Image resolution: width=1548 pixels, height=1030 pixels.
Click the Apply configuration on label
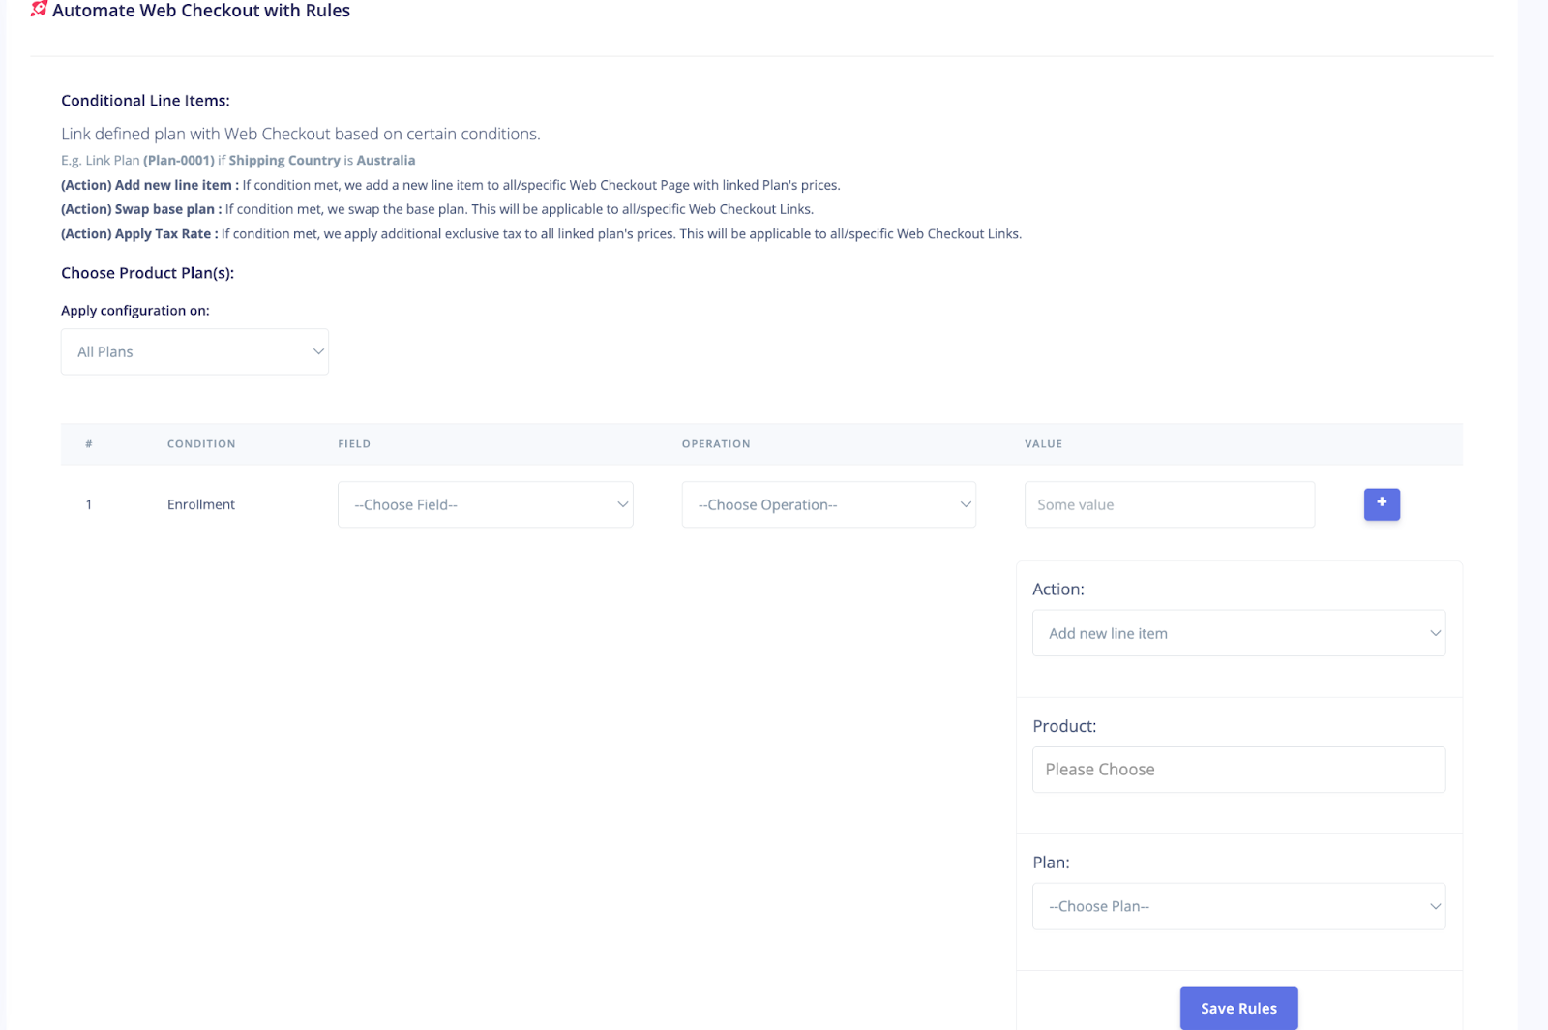click(135, 310)
